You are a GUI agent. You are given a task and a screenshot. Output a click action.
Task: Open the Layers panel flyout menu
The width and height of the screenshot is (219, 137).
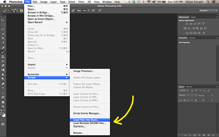(217, 87)
